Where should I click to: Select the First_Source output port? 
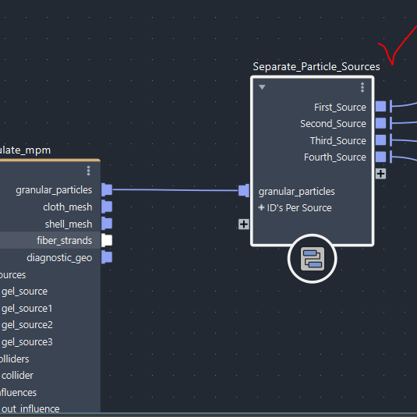[x=380, y=107]
